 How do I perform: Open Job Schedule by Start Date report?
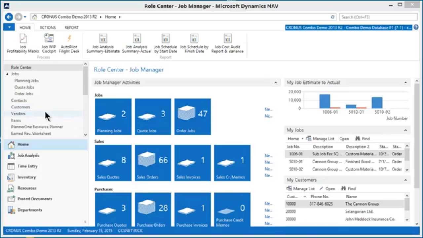(x=165, y=43)
